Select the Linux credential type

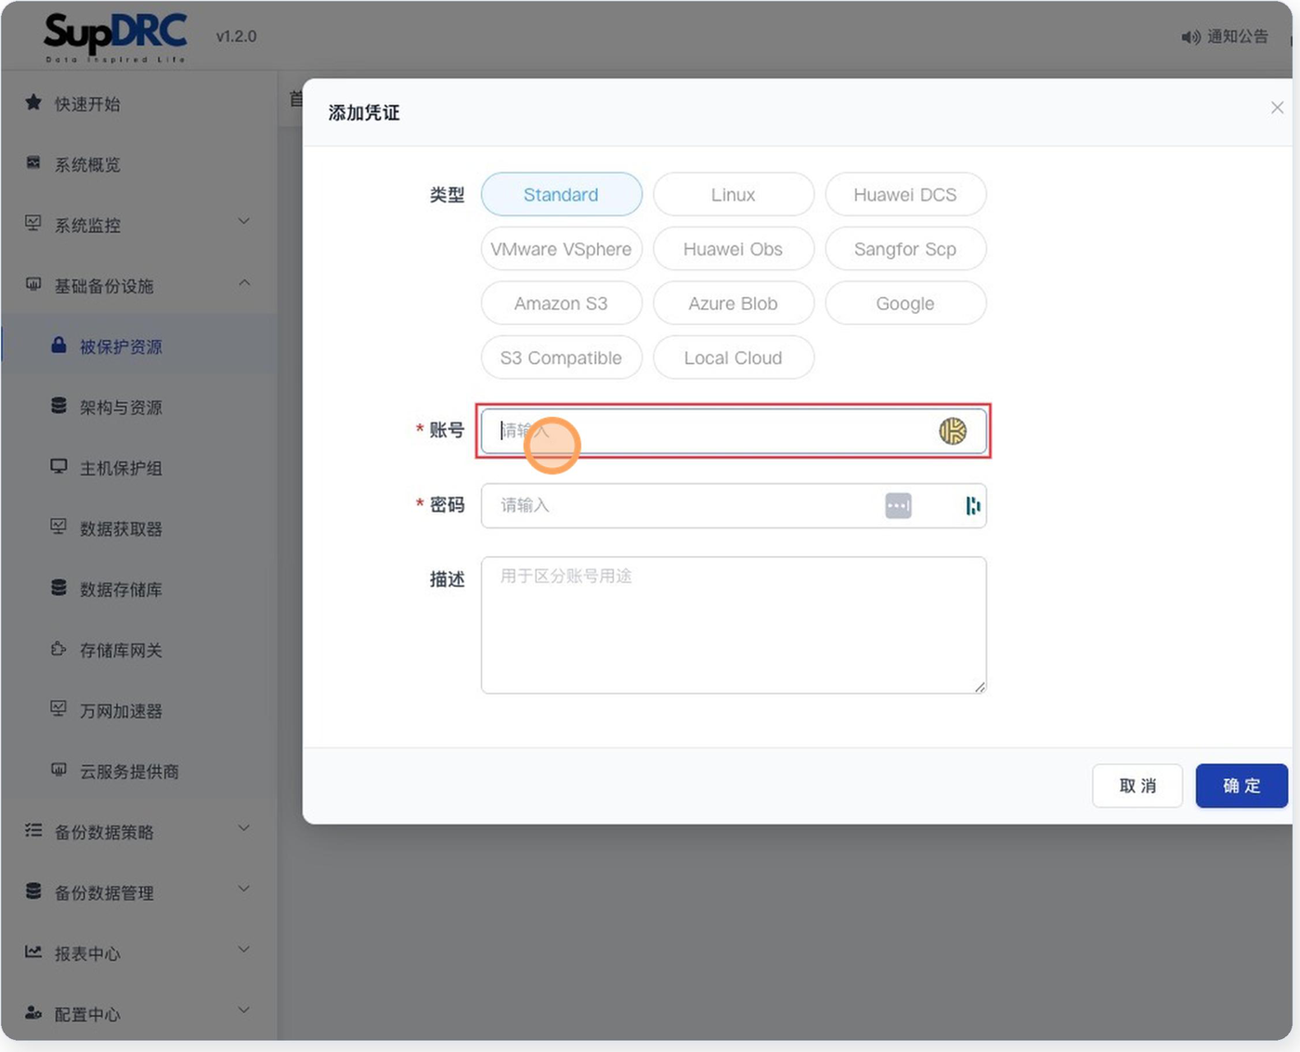point(734,194)
